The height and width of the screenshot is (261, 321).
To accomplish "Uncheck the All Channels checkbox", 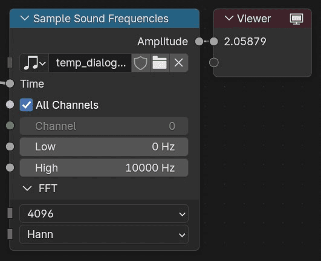I will click(x=26, y=105).
